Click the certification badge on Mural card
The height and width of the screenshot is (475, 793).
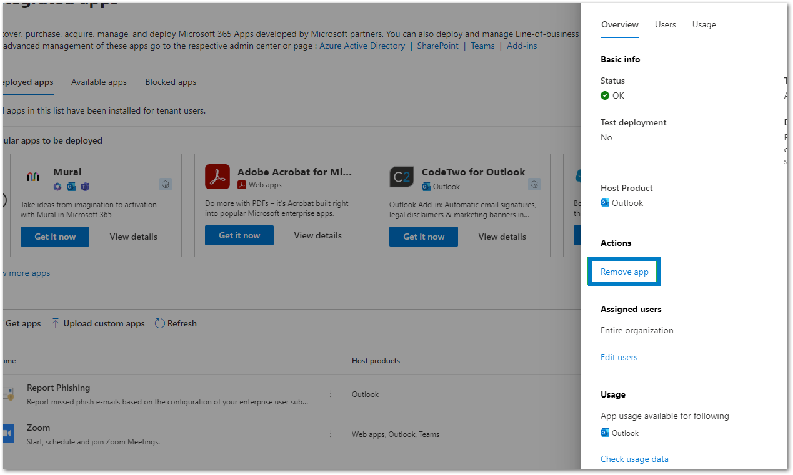tap(166, 184)
